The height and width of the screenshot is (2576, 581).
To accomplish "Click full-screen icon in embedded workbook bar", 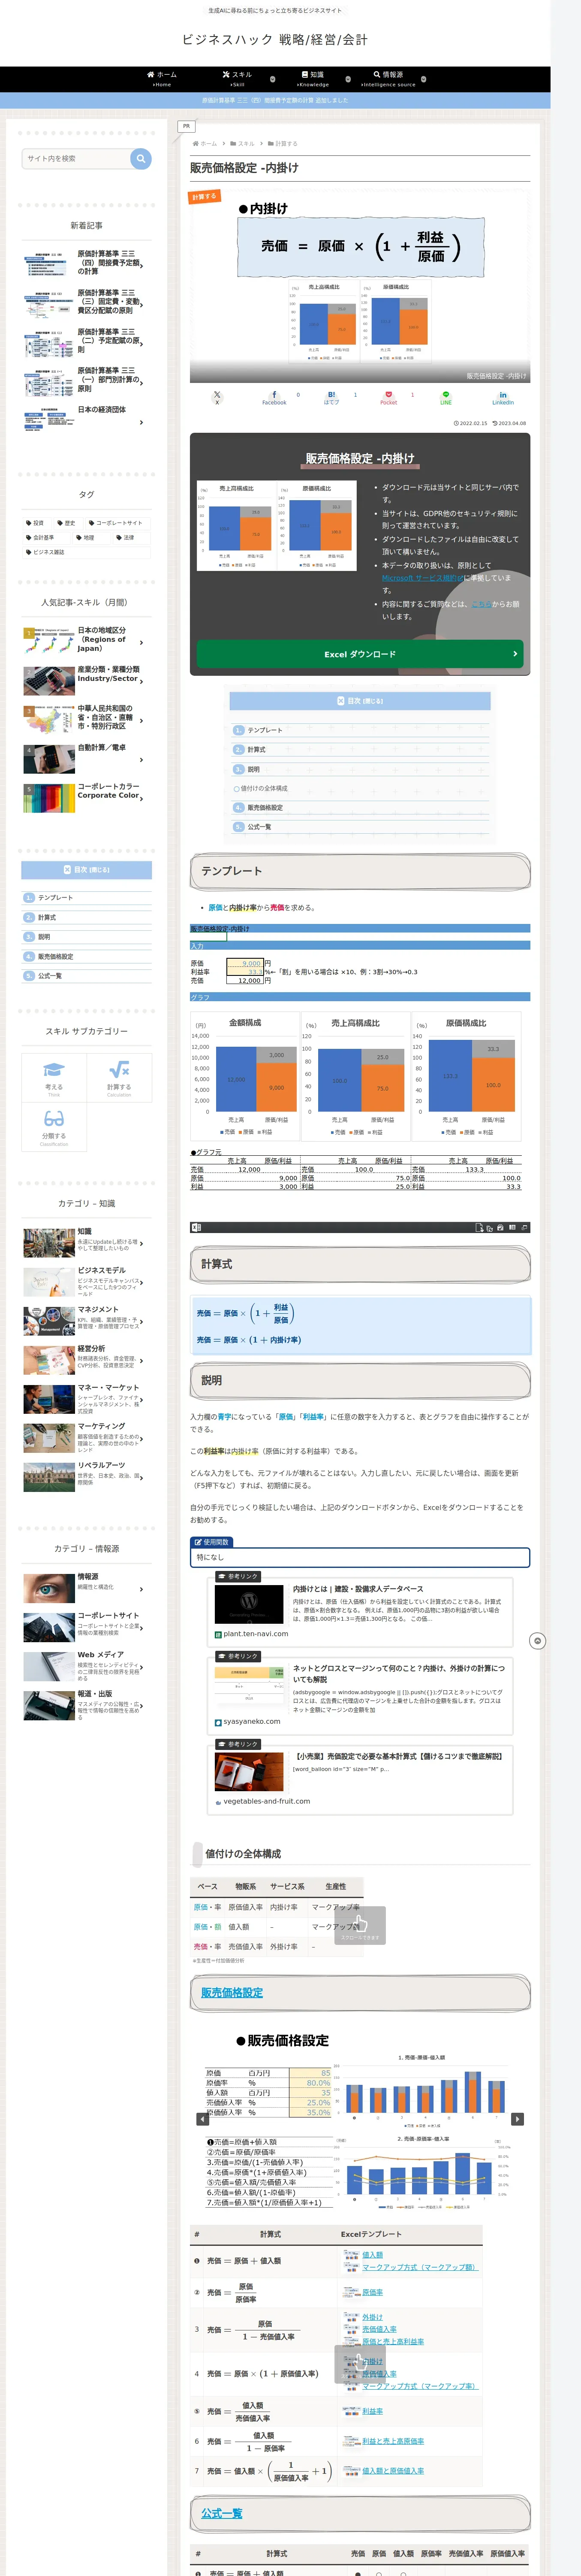I will (524, 1227).
